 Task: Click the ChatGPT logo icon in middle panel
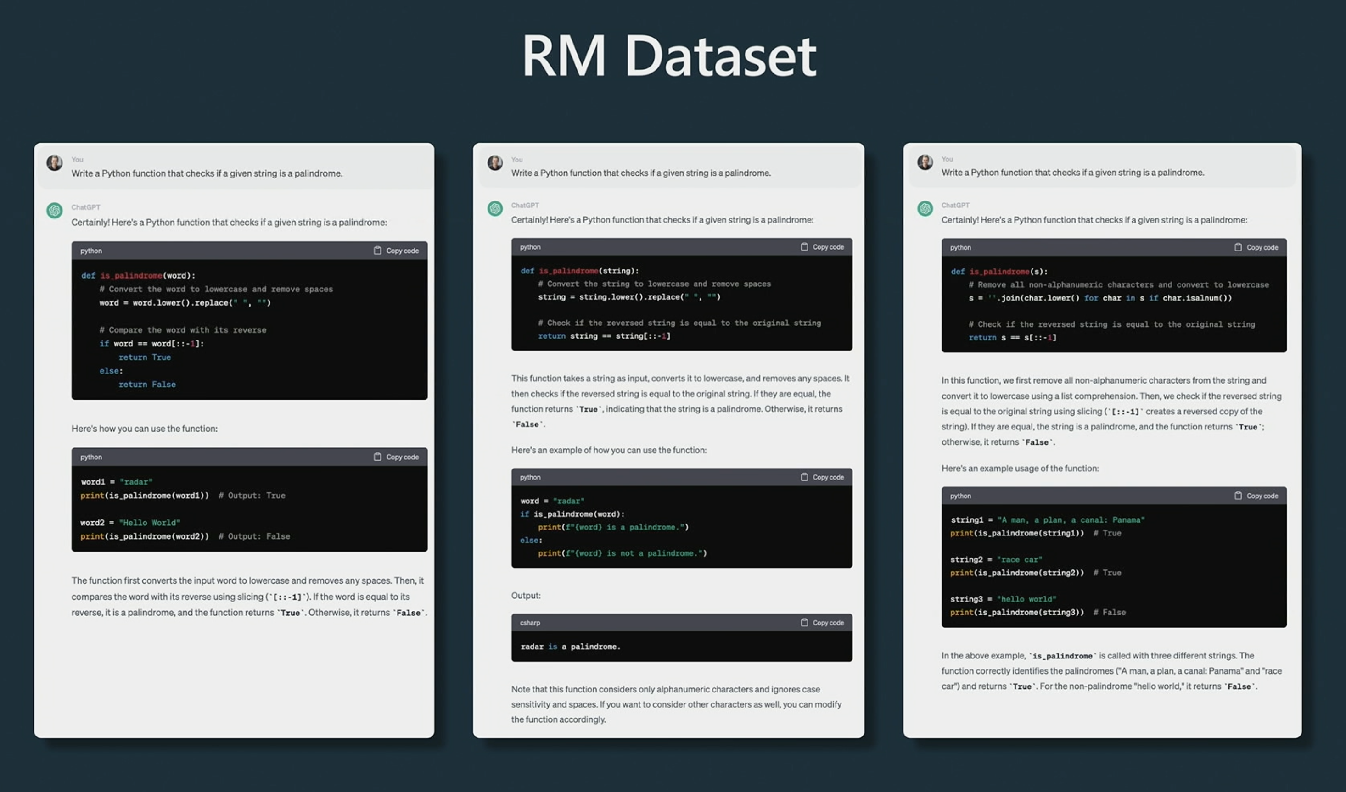495,208
